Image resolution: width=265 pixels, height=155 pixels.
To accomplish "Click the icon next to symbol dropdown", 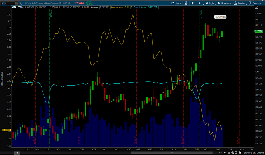I will click(21, 3).
